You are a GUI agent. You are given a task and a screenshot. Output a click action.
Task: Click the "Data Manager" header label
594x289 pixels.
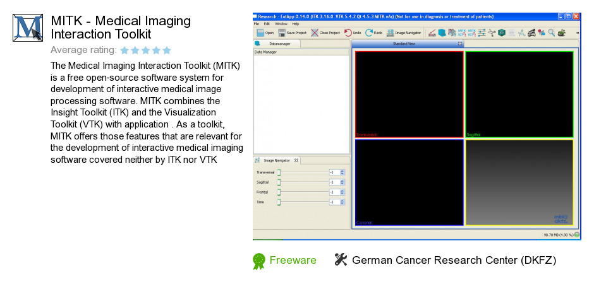(265, 52)
